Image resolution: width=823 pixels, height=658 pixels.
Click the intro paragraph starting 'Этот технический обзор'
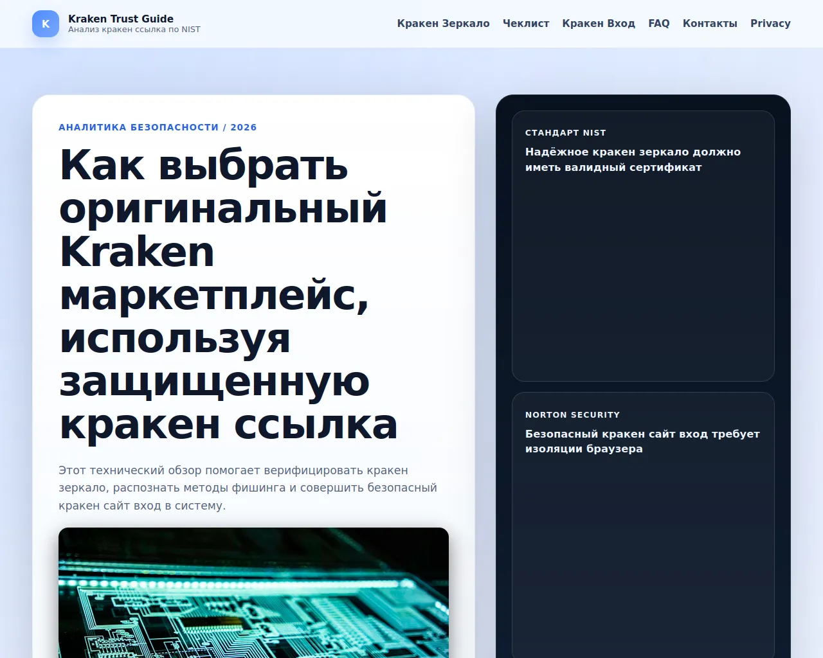click(x=248, y=488)
